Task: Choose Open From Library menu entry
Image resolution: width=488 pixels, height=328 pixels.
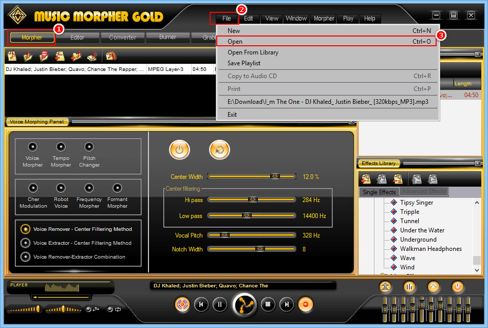Action: point(328,52)
